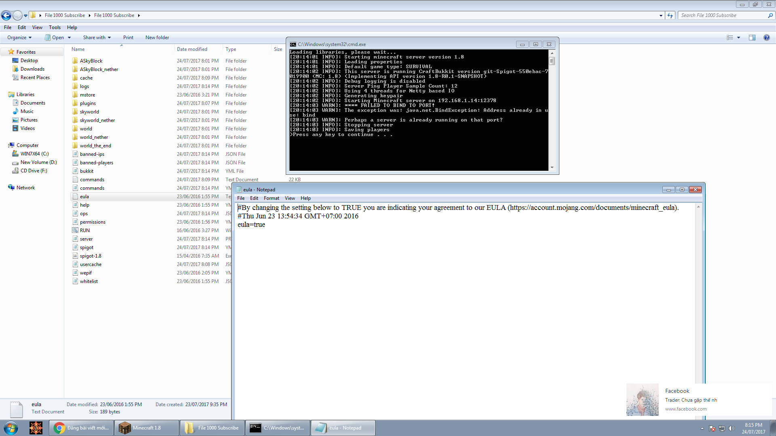Click the Google Chrome taskbar icon
The width and height of the screenshot is (776, 436).
click(x=59, y=428)
